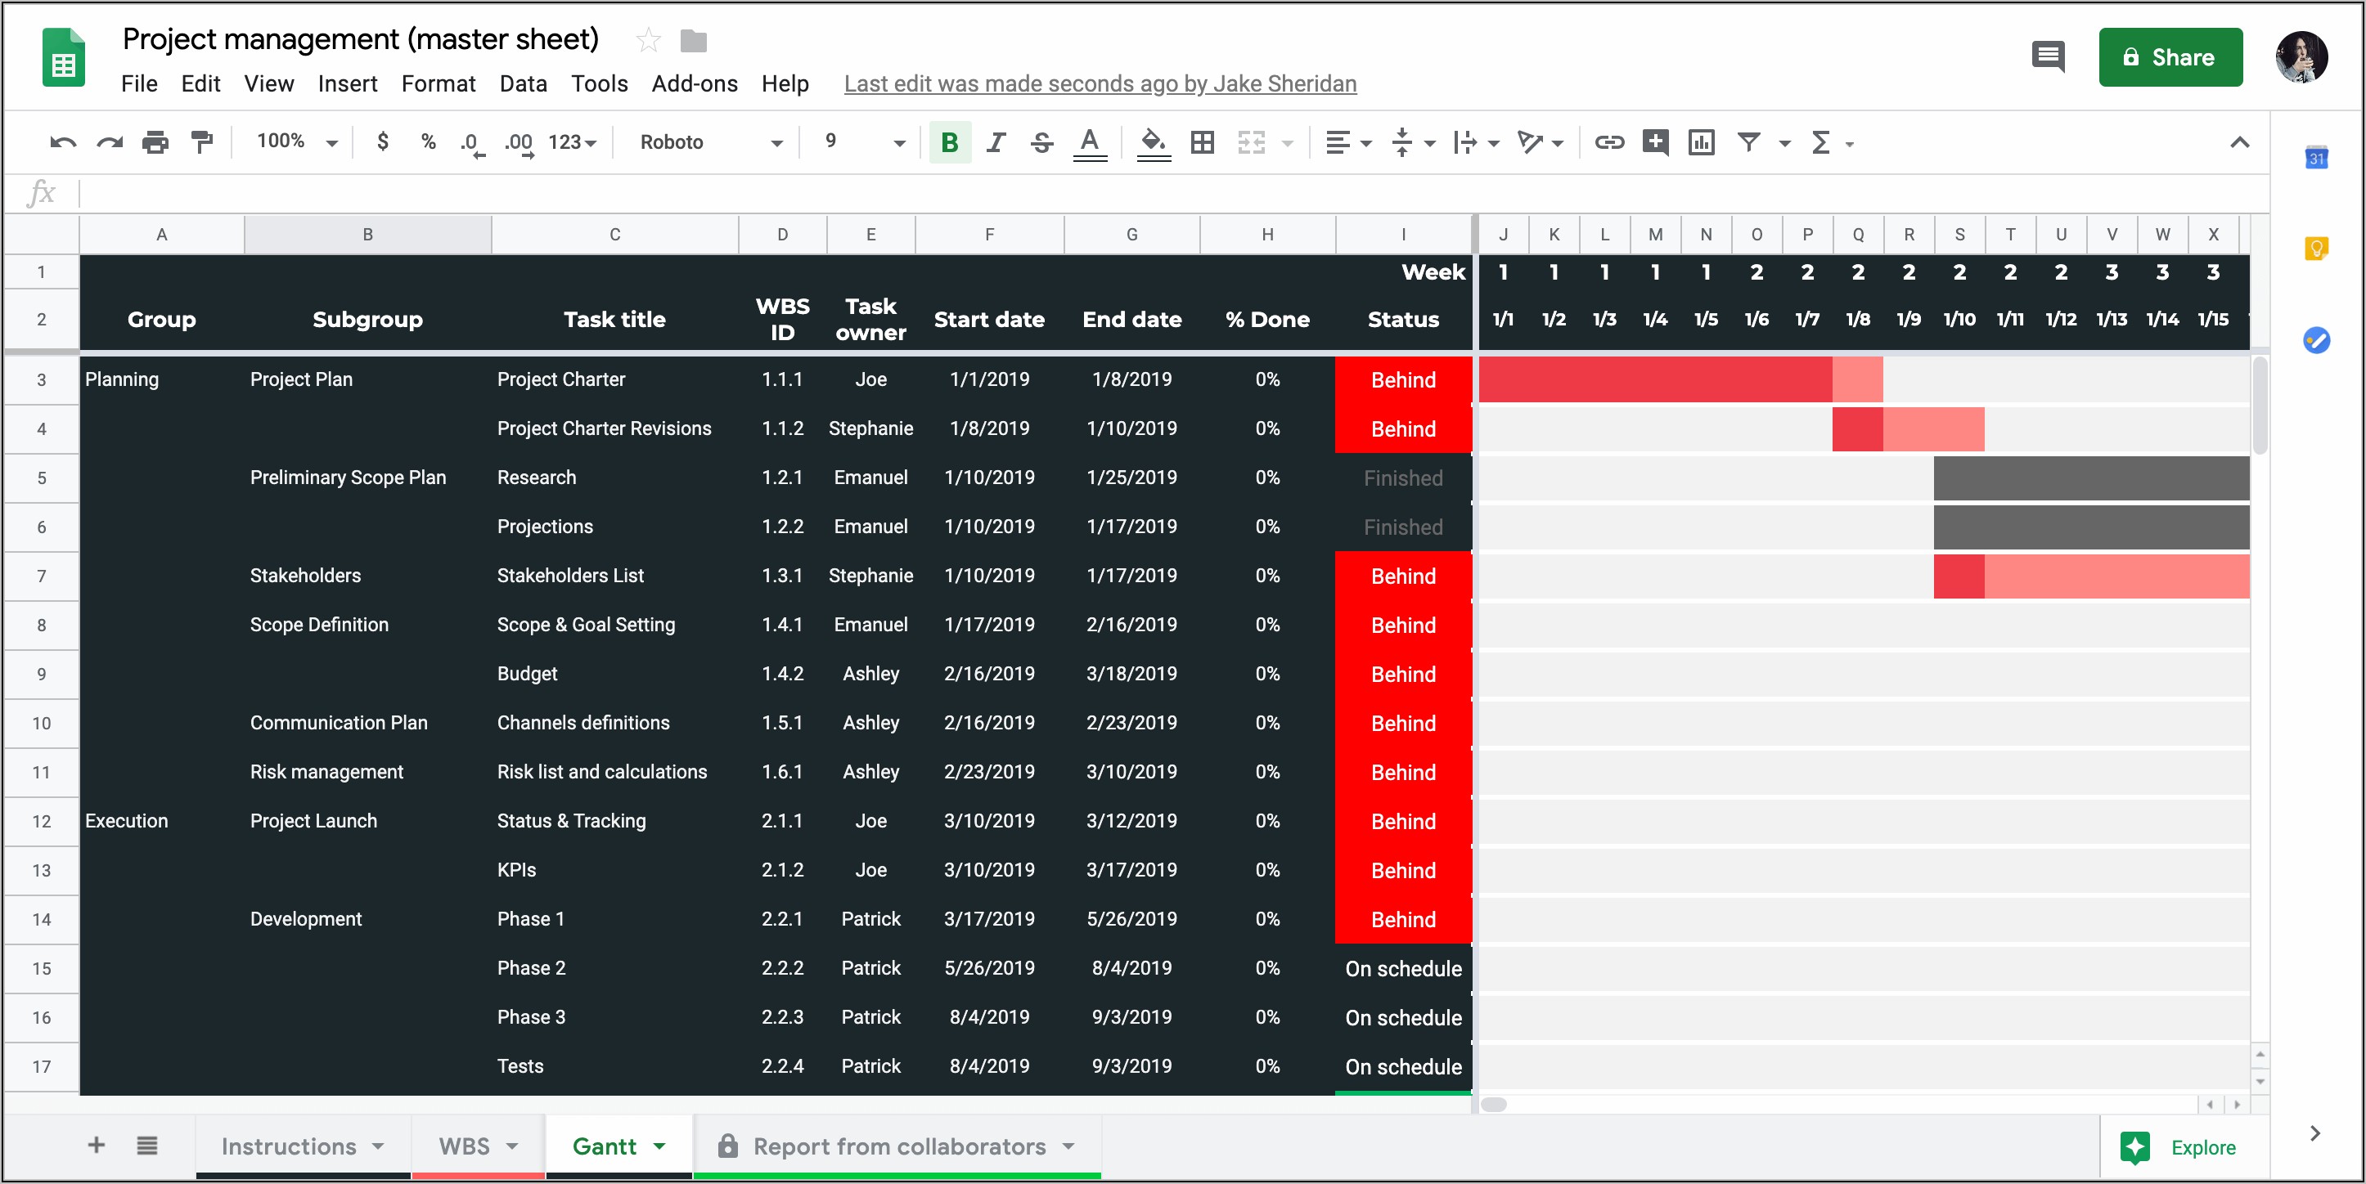Open the text color picker

point(1089,142)
